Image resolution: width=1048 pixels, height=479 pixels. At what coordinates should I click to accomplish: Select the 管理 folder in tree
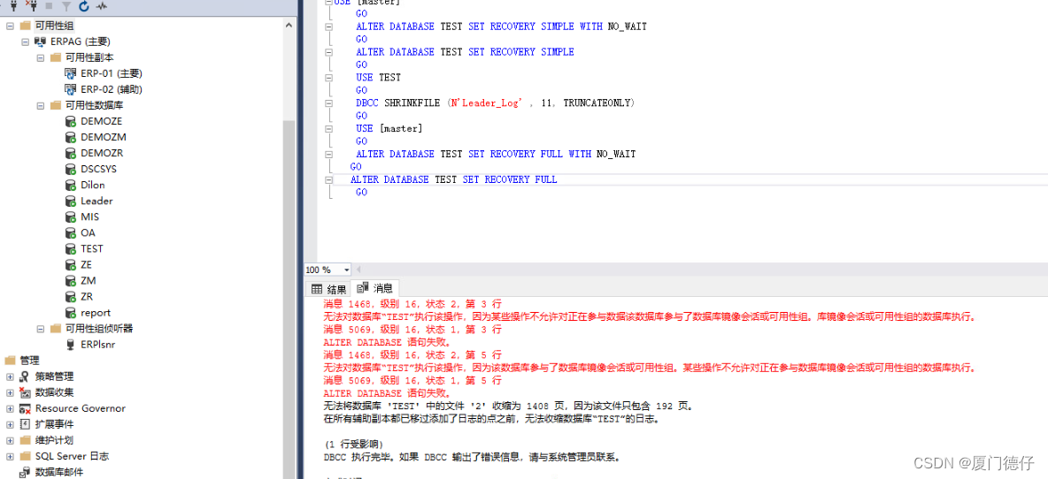click(x=28, y=361)
